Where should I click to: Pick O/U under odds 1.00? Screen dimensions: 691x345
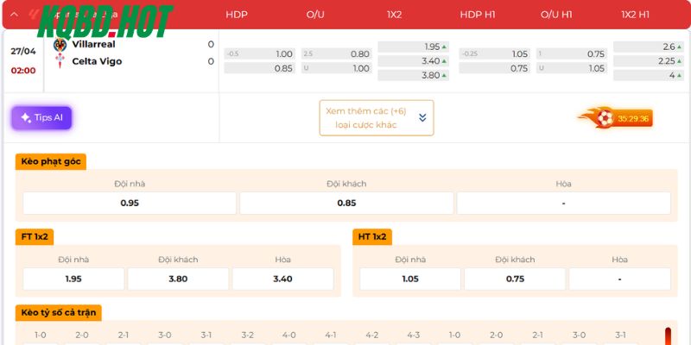point(337,68)
